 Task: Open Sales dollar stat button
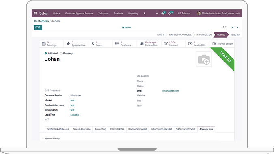point(100,44)
